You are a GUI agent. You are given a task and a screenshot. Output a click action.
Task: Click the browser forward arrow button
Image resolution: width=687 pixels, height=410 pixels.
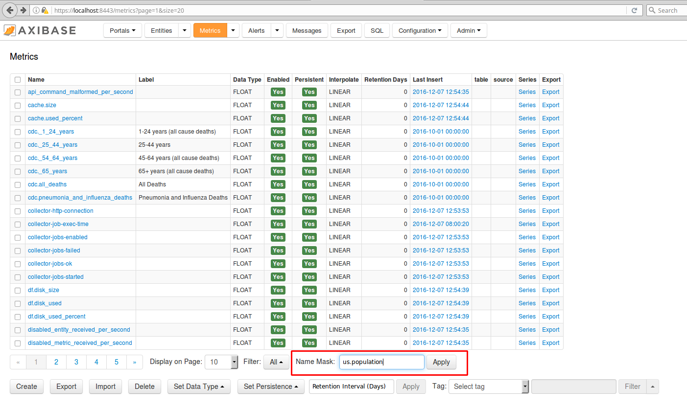23,10
